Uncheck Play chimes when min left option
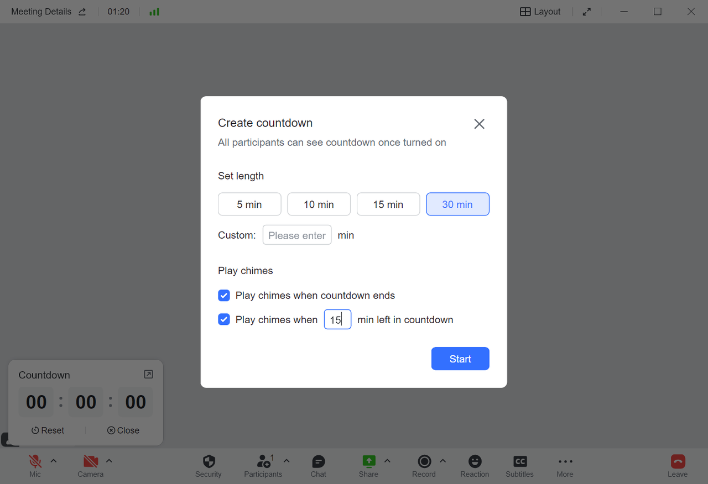 click(x=224, y=319)
